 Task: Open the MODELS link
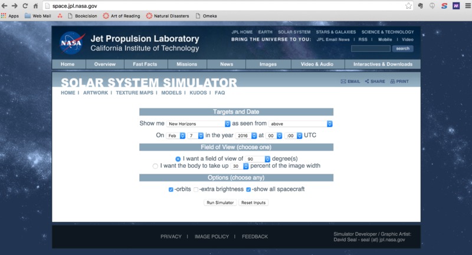[171, 93]
